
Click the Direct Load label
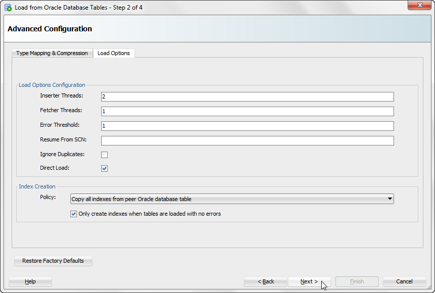pos(55,168)
